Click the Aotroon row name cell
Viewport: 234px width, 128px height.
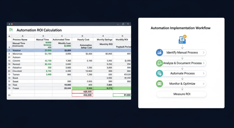pyautogui.click(x=23, y=57)
